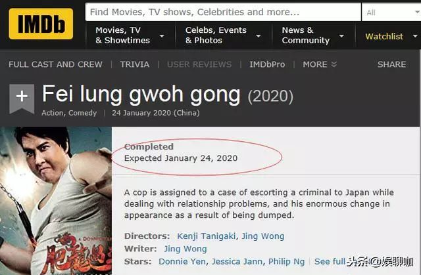Screen dimensions: 421x275
Task: Click the search field for movies and celebrities
Action: click(223, 12)
